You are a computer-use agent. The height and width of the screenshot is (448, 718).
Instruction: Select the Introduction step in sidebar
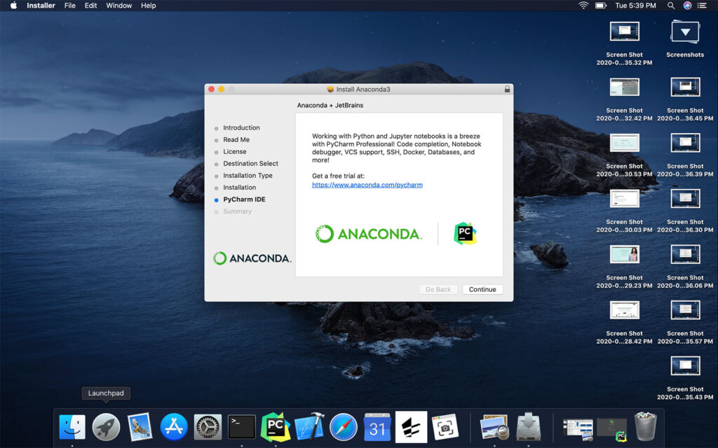click(x=241, y=127)
